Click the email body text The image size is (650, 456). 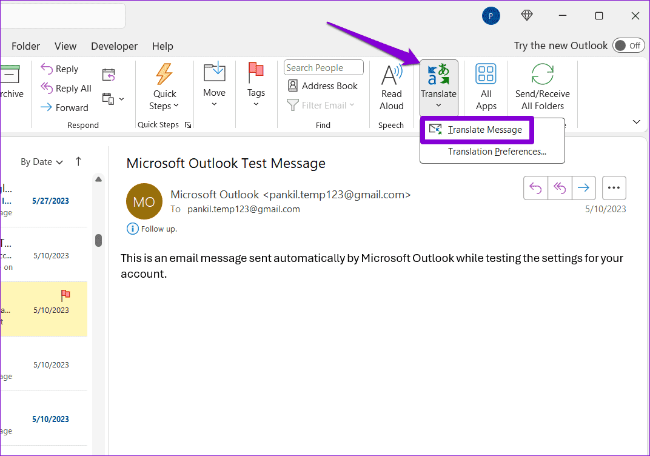(x=372, y=266)
